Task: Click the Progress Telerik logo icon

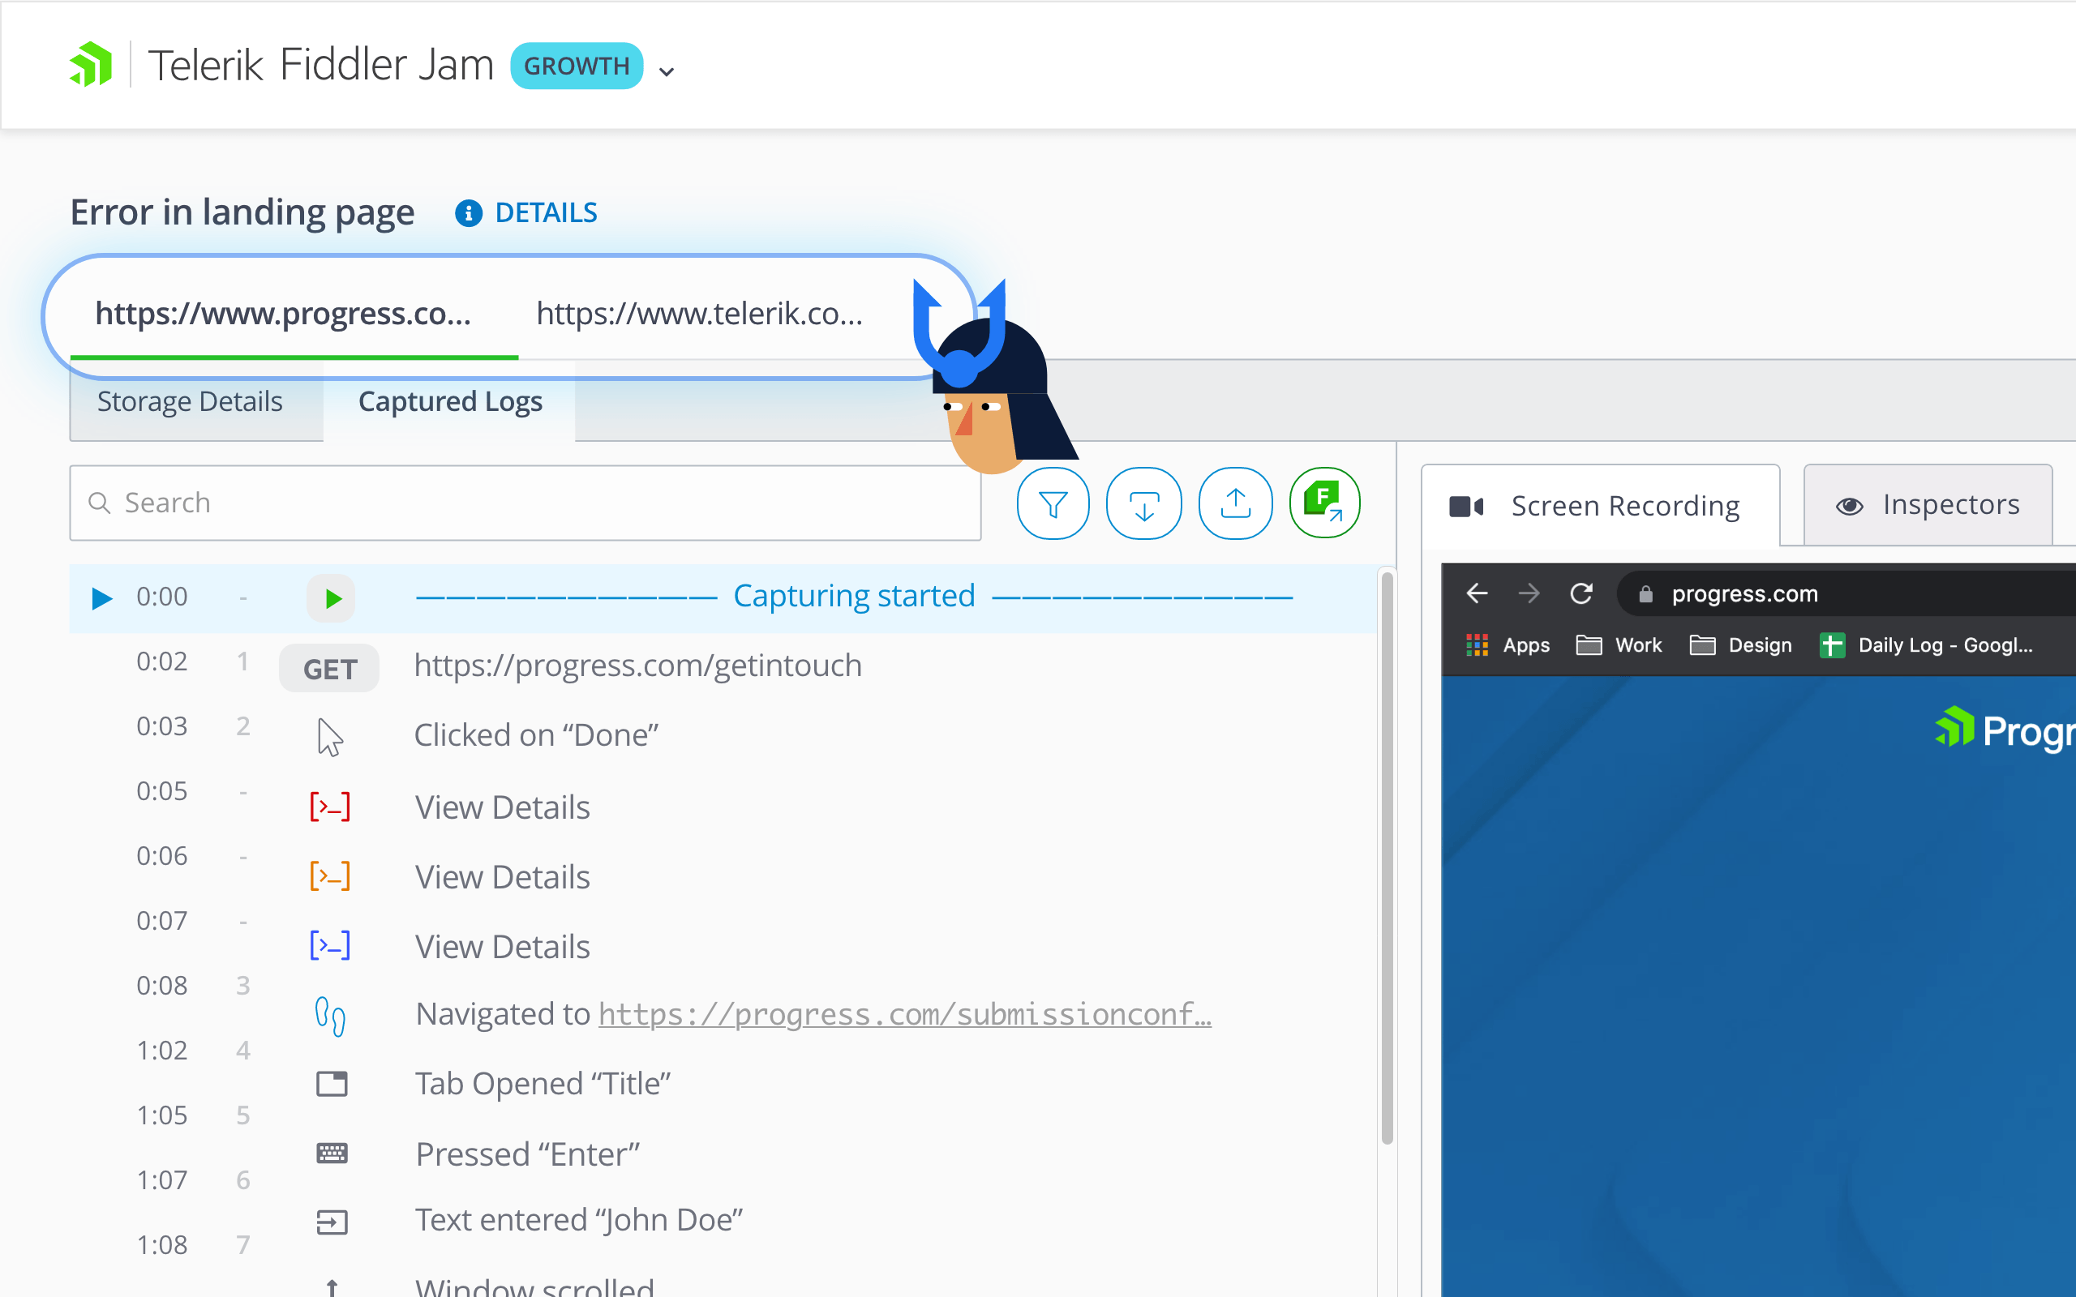Action: click(x=91, y=64)
